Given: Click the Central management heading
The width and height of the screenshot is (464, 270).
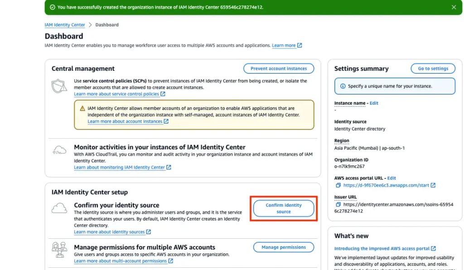Looking at the screenshot, I should pos(83,68).
